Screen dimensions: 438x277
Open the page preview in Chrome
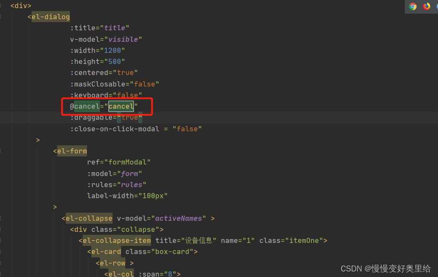[x=412, y=6]
